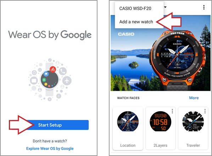Tap More next to Watch Faces
Image resolution: width=212 pixels, height=156 pixels.
pos(194,98)
